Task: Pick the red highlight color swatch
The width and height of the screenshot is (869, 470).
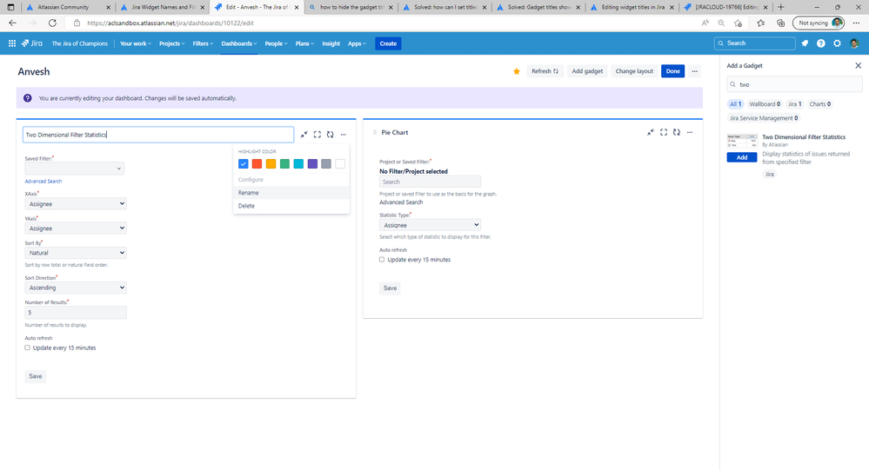Action: click(257, 164)
